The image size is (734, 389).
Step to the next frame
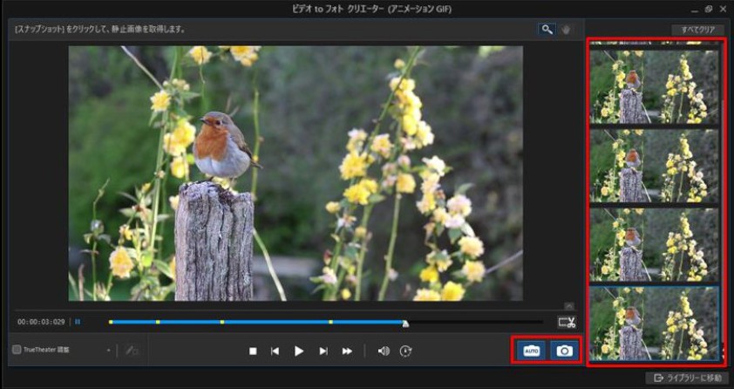(323, 351)
